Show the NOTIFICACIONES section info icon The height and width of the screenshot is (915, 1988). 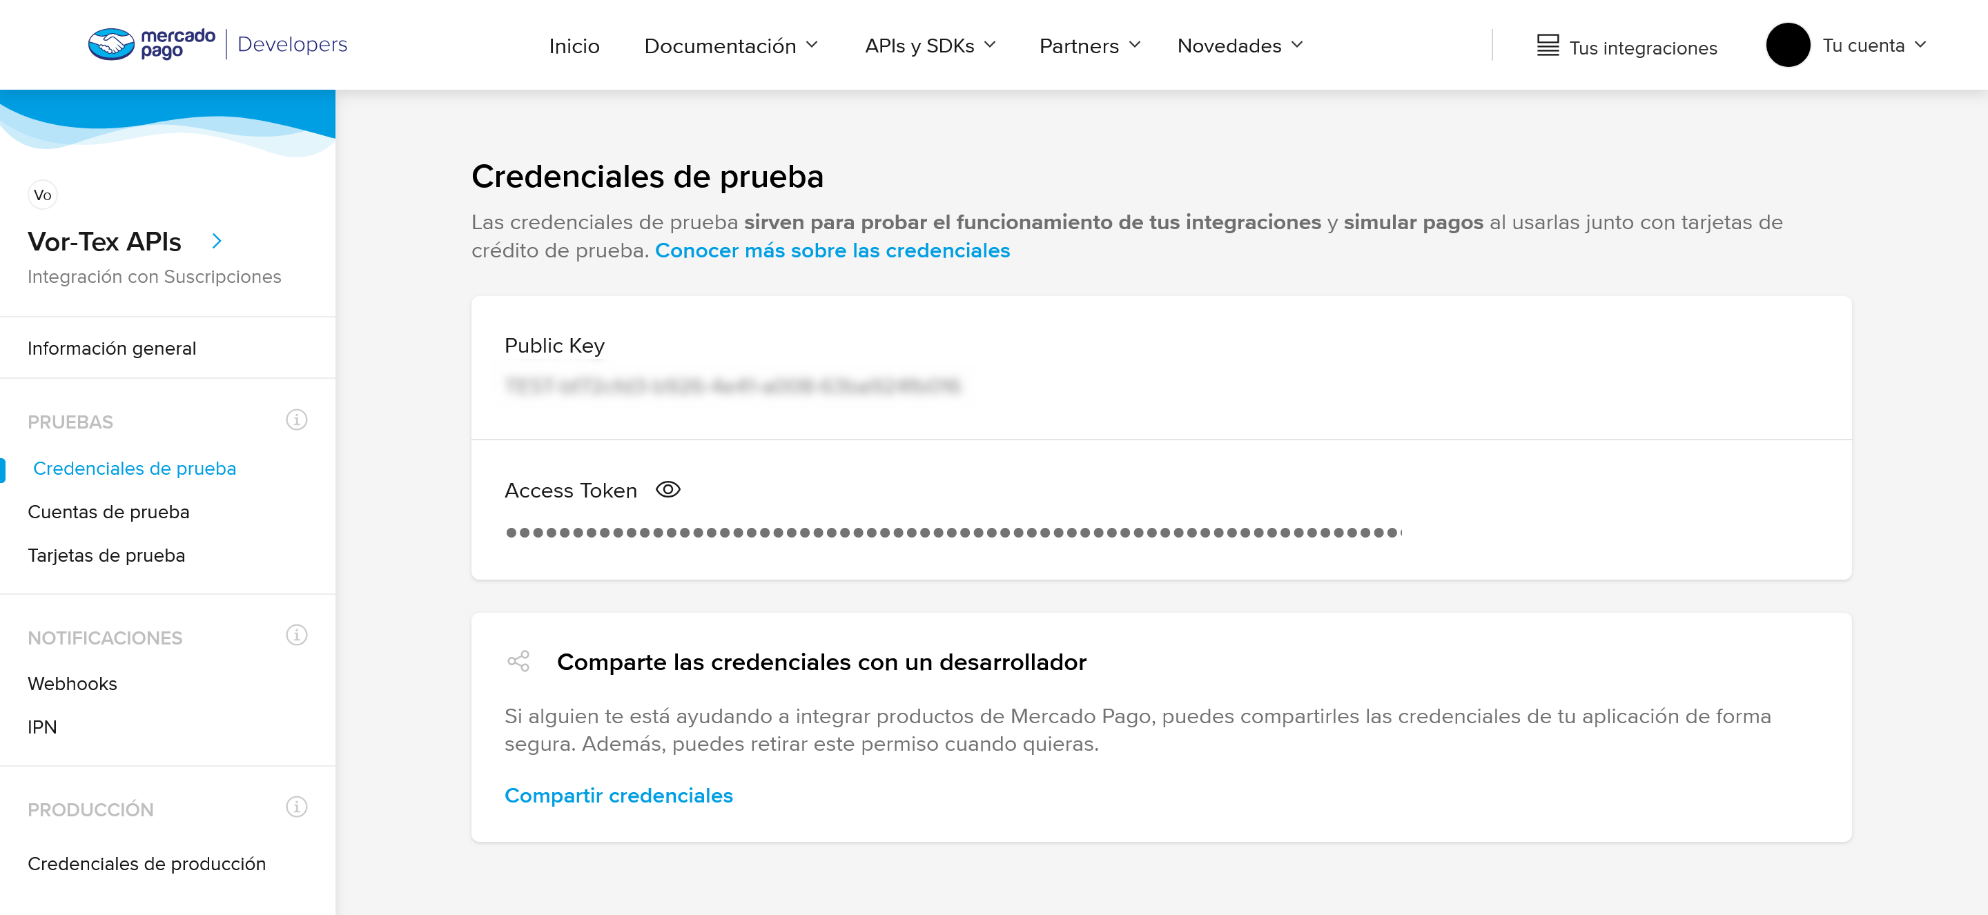tap(296, 634)
